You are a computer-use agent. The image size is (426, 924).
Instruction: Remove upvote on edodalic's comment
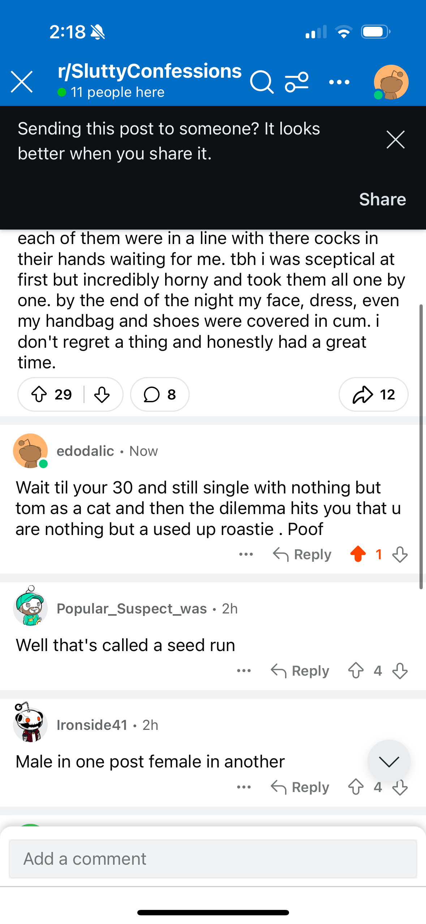[x=358, y=554]
